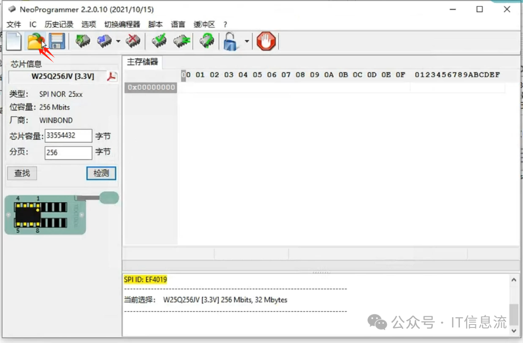Click the SPI NOR 25xx type value

[x=61, y=94]
